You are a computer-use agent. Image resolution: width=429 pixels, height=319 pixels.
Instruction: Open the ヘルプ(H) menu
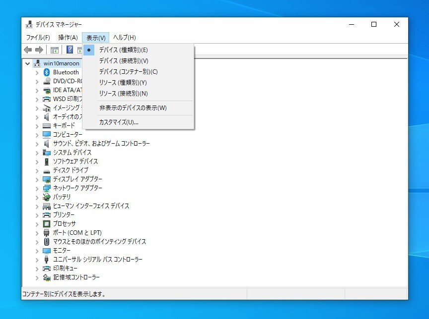click(x=124, y=38)
